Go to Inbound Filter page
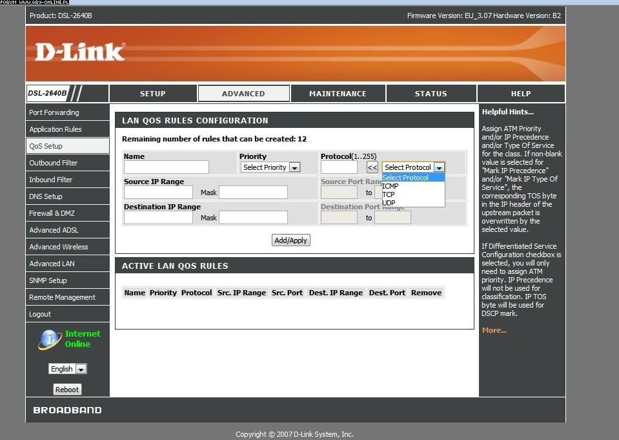 pyautogui.click(x=68, y=180)
